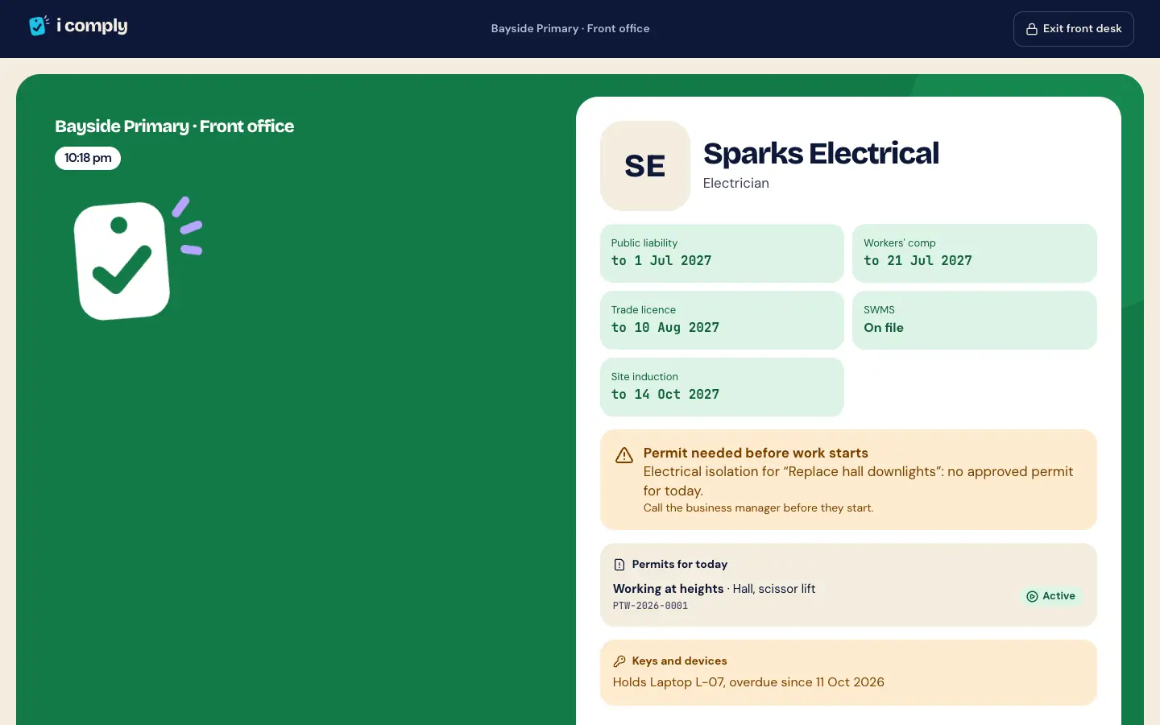Click the 'to 21 Jul 2027' expiry date
The height and width of the screenshot is (725, 1160).
[x=918, y=260]
